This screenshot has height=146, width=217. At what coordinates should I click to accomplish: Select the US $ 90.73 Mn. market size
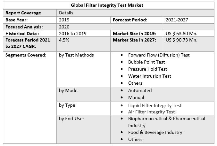coord(181,40)
